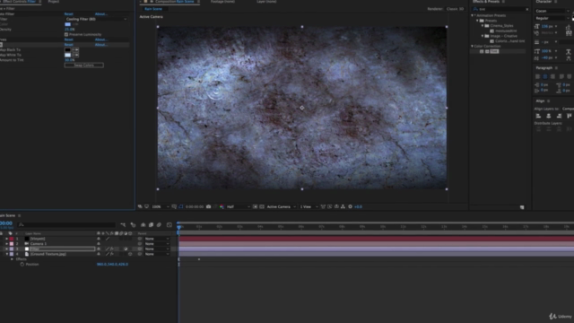Click the Effects & Presets search field
574x323 pixels.
500,9
